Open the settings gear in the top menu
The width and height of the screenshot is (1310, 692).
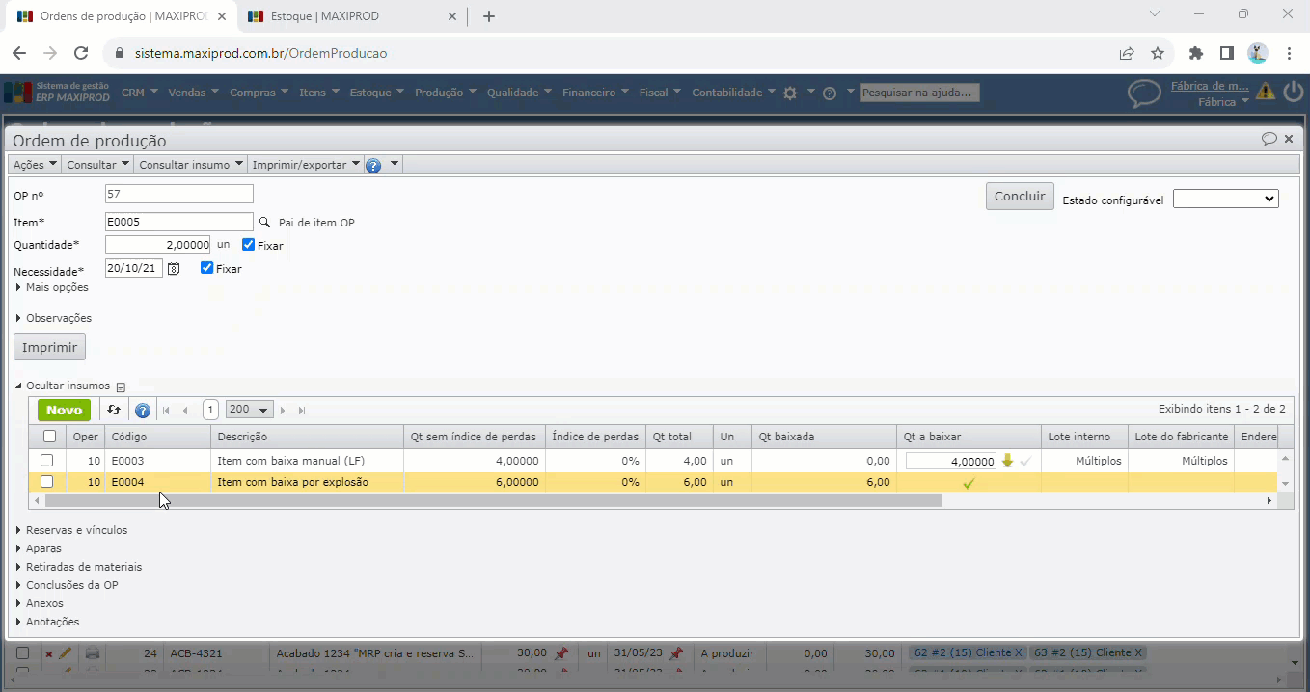point(790,93)
